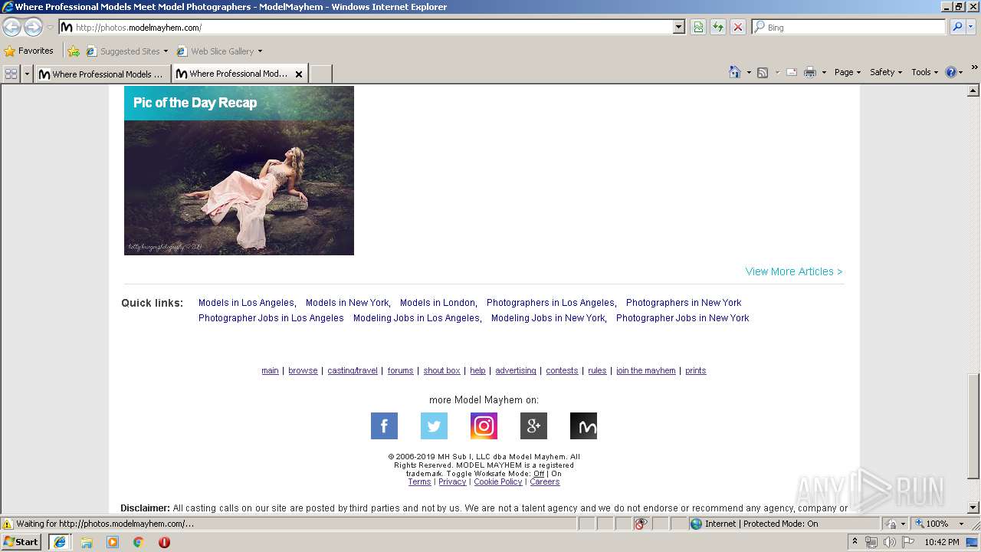
Task: Open the contests footer link
Action: 562,370
